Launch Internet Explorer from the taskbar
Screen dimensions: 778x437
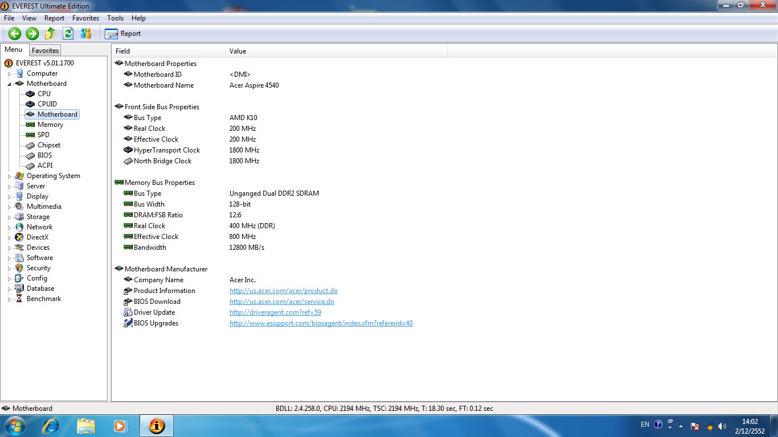pyautogui.click(x=51, y=426)
